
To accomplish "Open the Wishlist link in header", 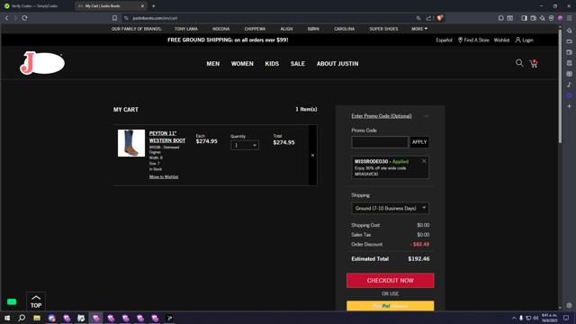I will (x=501, y=40).
